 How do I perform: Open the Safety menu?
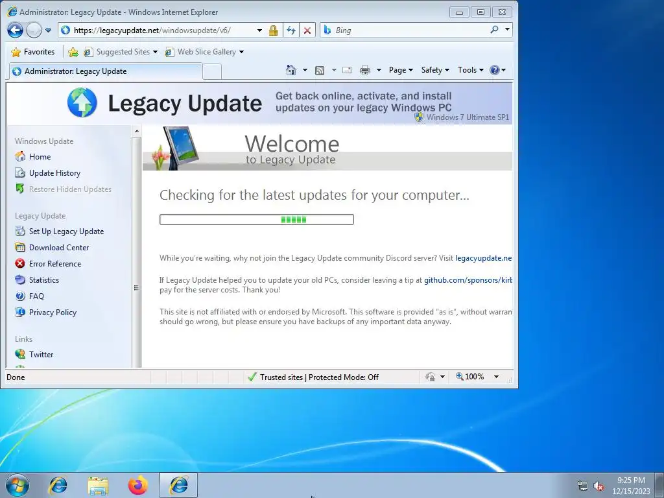[435, 70]
